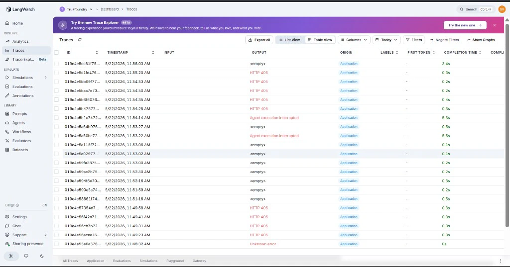Image resolution: width=510 pixels, height=267 pixels.
Task: Switch to Table View
Action: coord(320,40)
